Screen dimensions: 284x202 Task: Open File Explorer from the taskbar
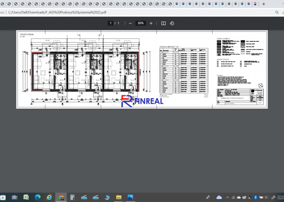tap(119, 197)
